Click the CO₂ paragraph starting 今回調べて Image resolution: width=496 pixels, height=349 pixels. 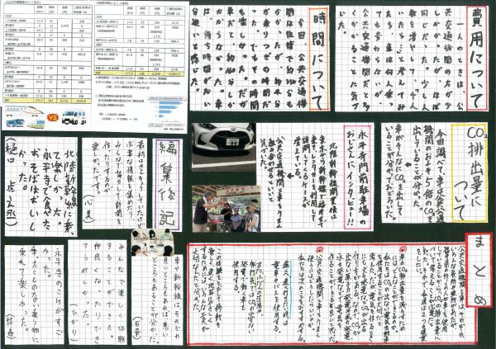coord(415,173)
